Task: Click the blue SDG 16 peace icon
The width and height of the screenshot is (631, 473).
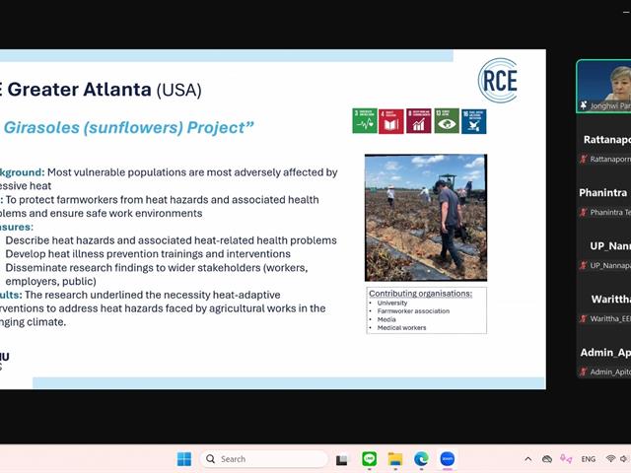Action: (473, 121)
